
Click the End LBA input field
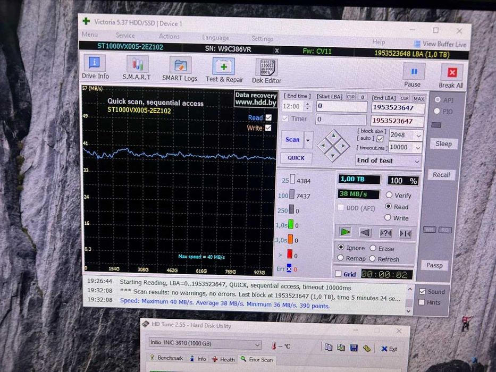(398, 108)
